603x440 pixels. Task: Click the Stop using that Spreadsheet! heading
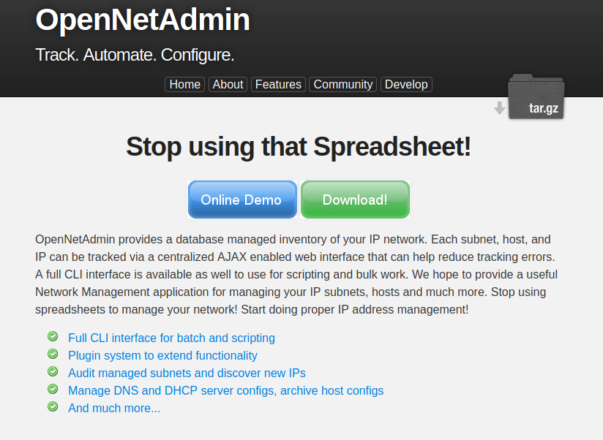[x=299, y=147]
